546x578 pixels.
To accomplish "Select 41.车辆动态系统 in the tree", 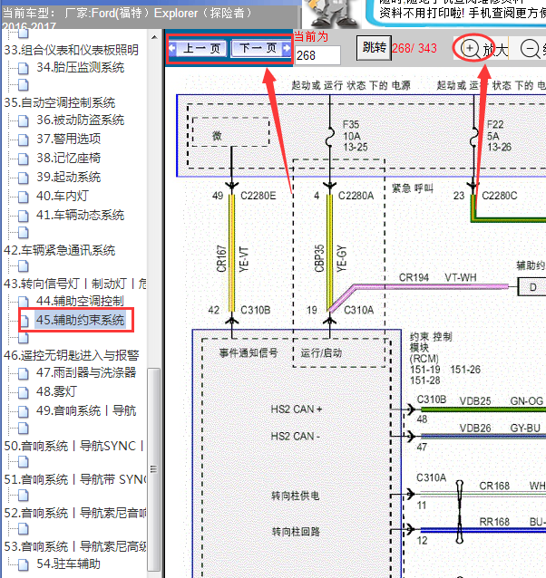I will point(80,215).
